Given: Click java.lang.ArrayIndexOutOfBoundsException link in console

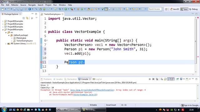Looking at the screenshot, I should tap(92, 90).
